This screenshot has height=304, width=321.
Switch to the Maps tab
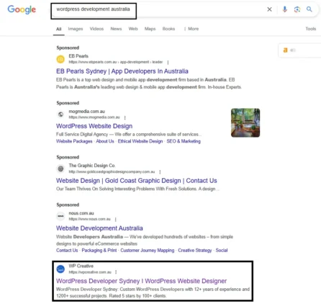tap(150, 29)
